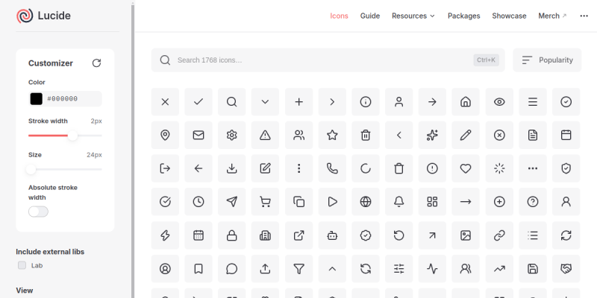Screen dimensions: 597x298
Task: Select the trending-up arrow icon
Action: [x=499, y=269]
